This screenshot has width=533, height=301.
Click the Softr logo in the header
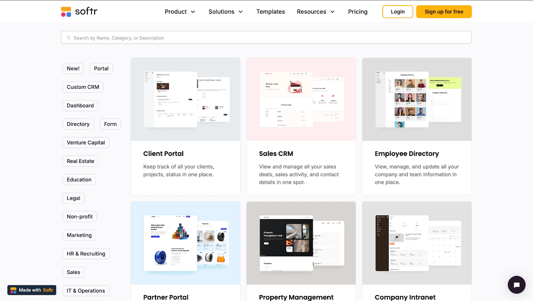[x=79, y=11]
